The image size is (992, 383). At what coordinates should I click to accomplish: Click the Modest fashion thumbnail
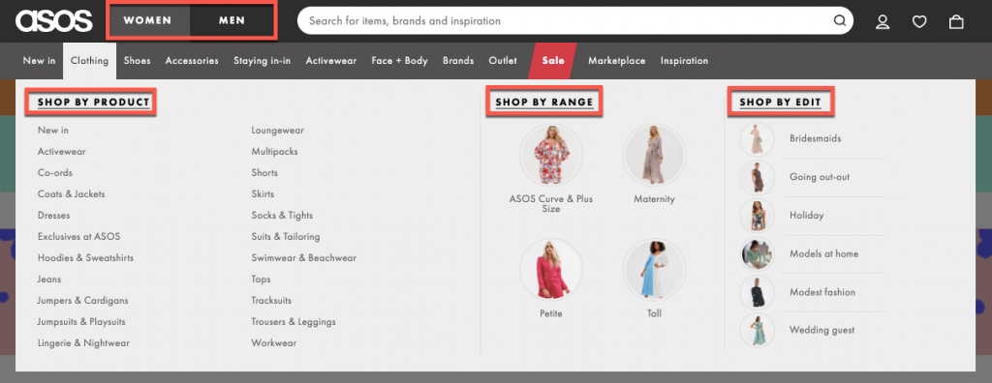pyautogui.click(x=758, y=292)
